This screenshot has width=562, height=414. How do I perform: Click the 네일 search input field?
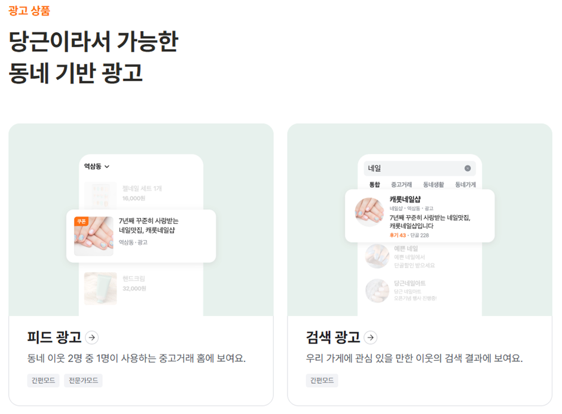(420, 168)
